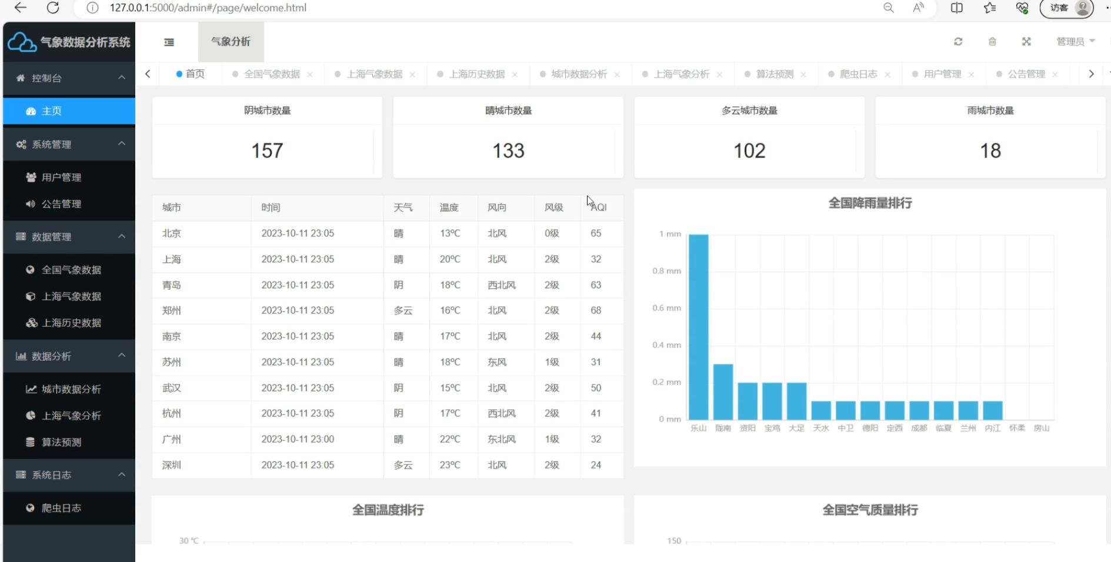Switch to the 用户管理 tab
1111x562 pixels.
tap(942, 74)
